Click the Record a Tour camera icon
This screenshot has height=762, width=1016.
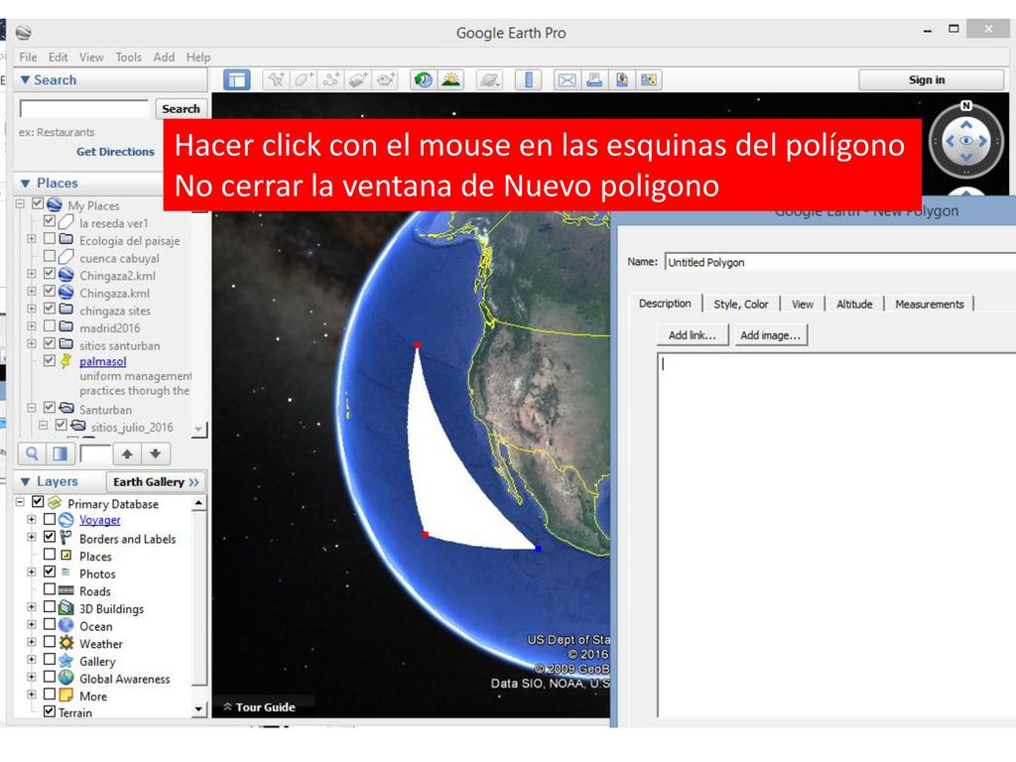386,79
